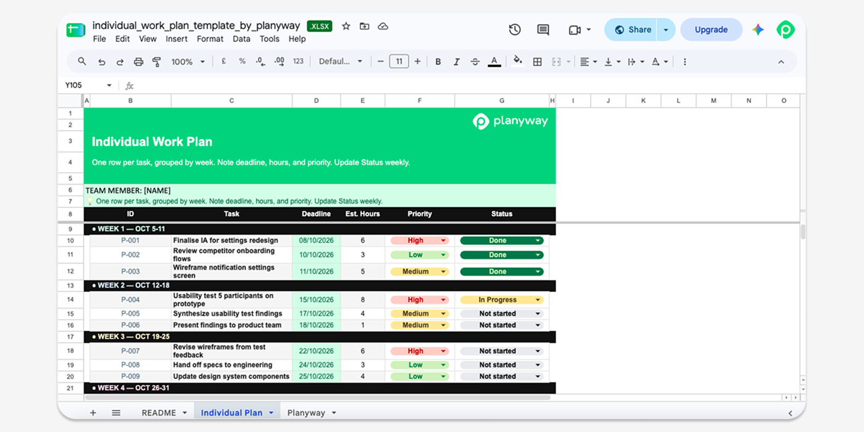Open horizontal align dropdown

(x=589, y=62)
